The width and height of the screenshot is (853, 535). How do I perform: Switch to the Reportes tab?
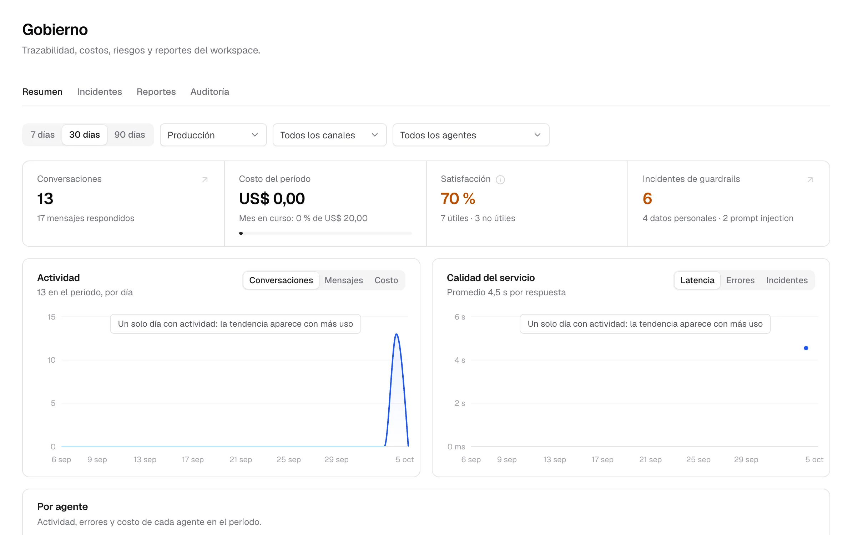(x=156, y=92)
